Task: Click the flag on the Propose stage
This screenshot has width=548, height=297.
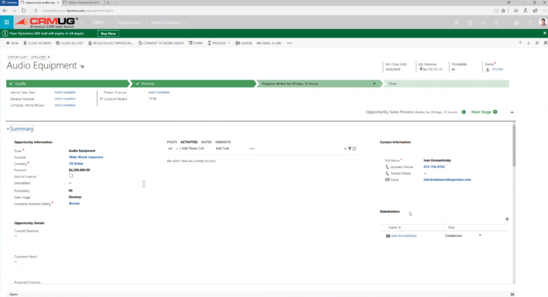Action: [x=375, y=84]
